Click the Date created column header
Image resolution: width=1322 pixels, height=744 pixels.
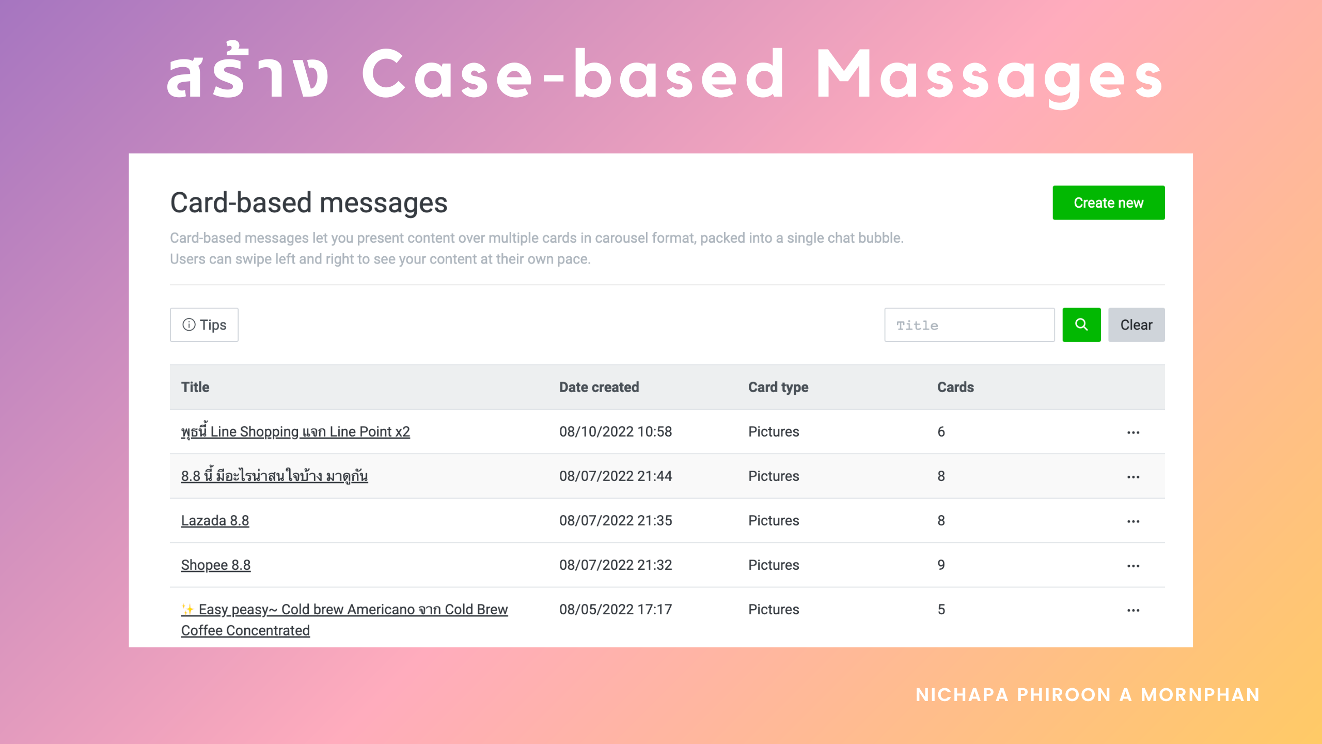pyautogui.click(x=599, y=387)
